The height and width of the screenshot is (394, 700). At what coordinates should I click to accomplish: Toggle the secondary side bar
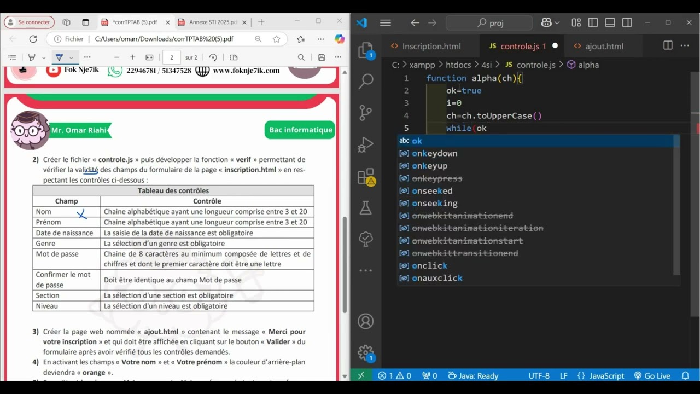pos(627,22)
